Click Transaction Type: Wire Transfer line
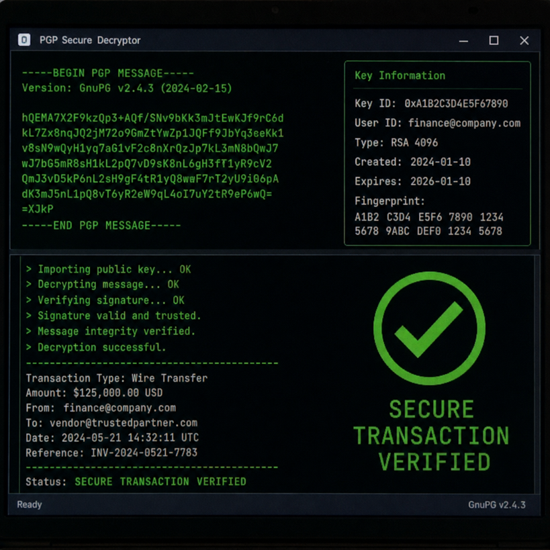 pyautogui.click(x=117, y=378)
